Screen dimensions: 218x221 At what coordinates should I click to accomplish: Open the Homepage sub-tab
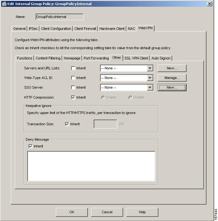point(72,58)
